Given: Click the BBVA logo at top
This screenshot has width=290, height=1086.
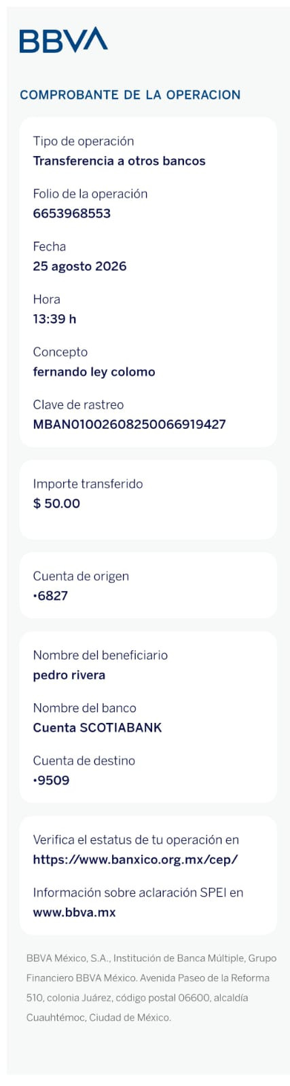Looking at the screenshot, I should 63,40.
